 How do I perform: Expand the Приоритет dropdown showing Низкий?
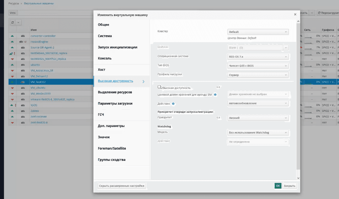click(258, 118)
